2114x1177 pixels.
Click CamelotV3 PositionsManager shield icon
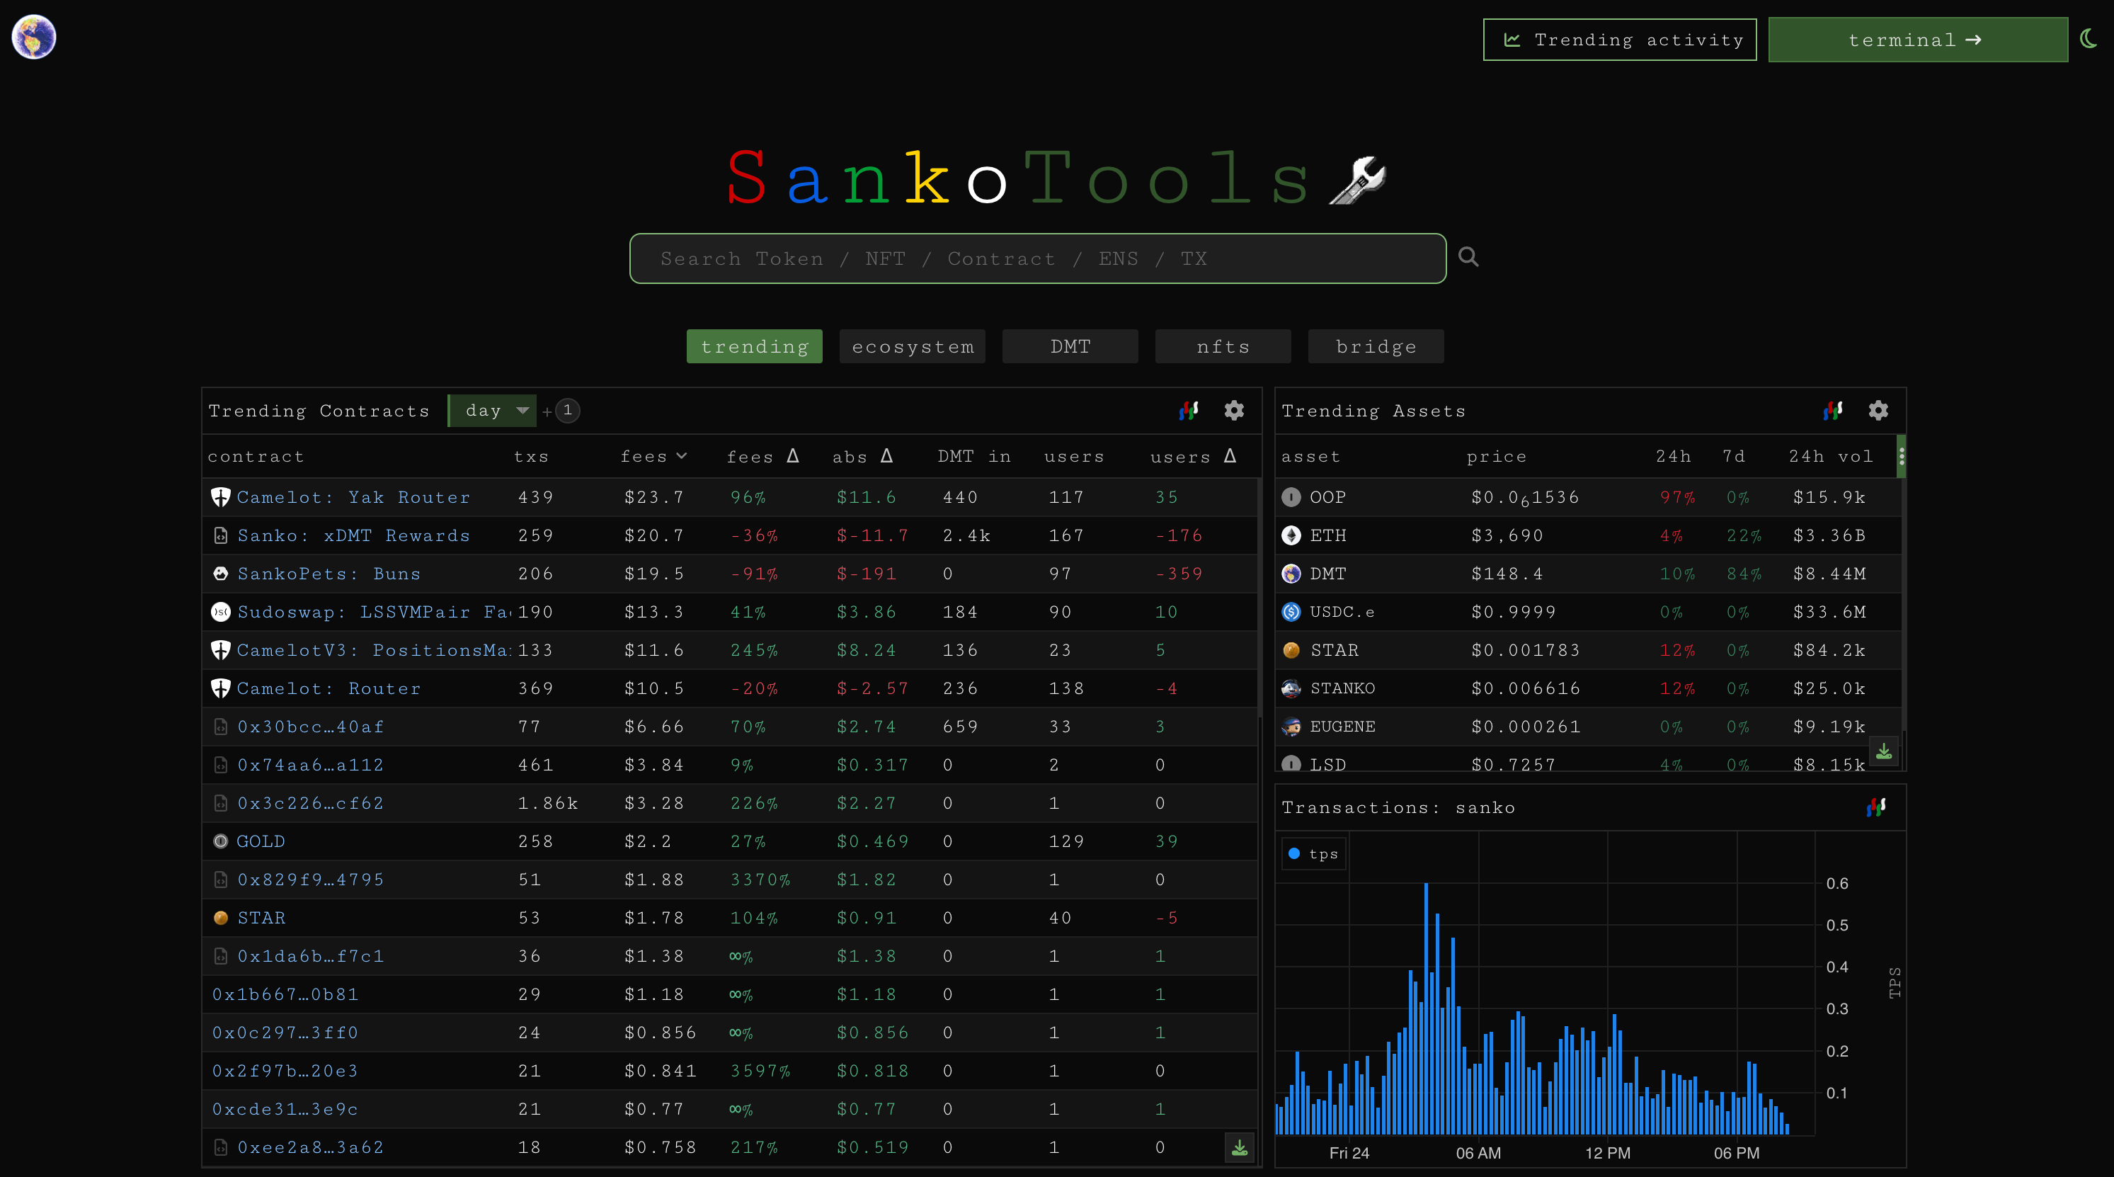click(x=220, y=650)
